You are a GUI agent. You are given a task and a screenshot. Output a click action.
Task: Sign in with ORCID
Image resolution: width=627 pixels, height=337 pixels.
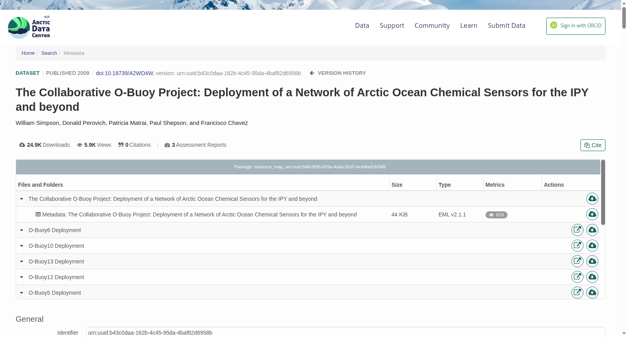point(576,26)
